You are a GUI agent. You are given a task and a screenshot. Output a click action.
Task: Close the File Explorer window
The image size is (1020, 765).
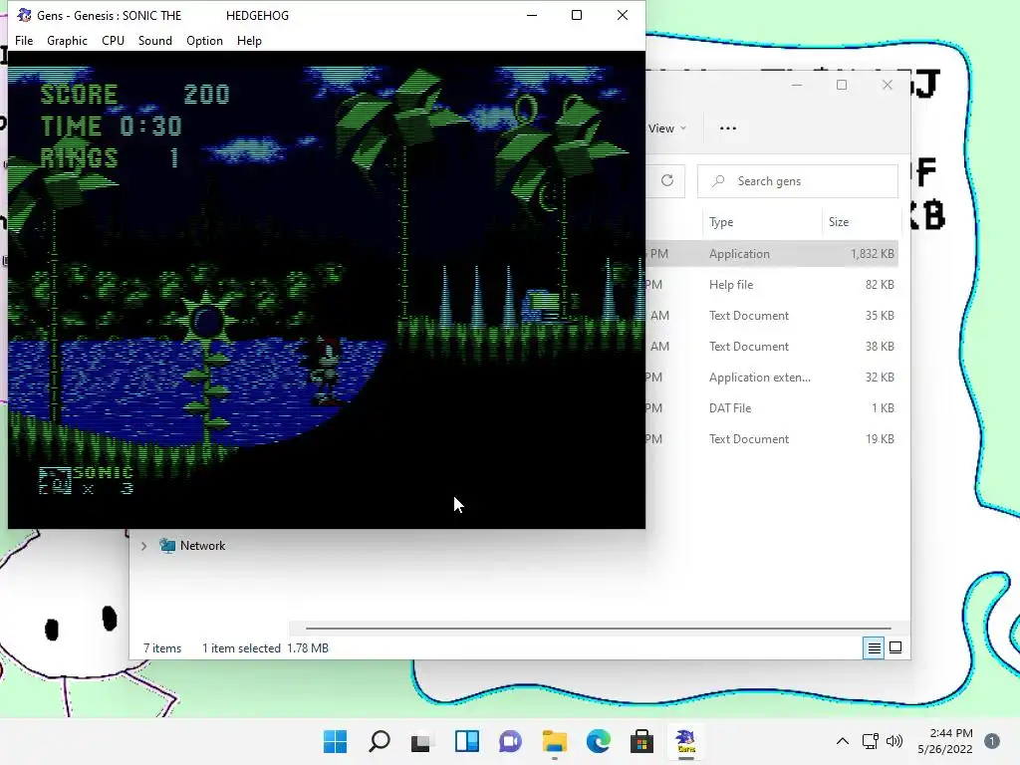coord(888,86)
